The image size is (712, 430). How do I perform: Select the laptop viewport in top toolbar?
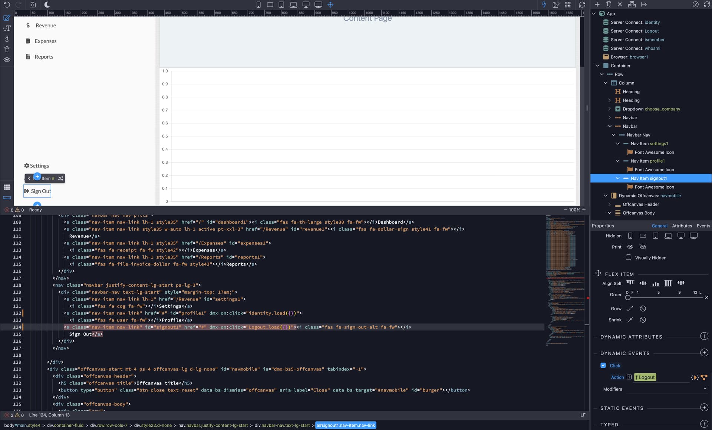click(x=293, y=4)
